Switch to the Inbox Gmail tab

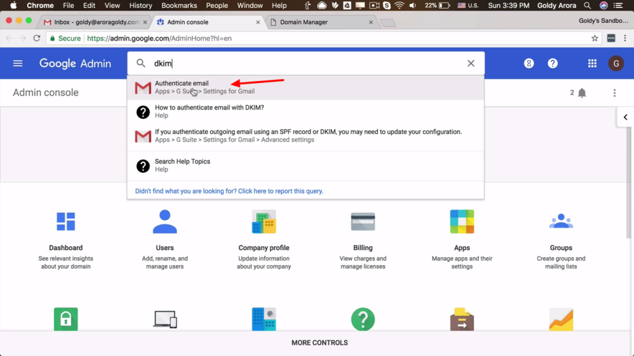tap(94, 22)
